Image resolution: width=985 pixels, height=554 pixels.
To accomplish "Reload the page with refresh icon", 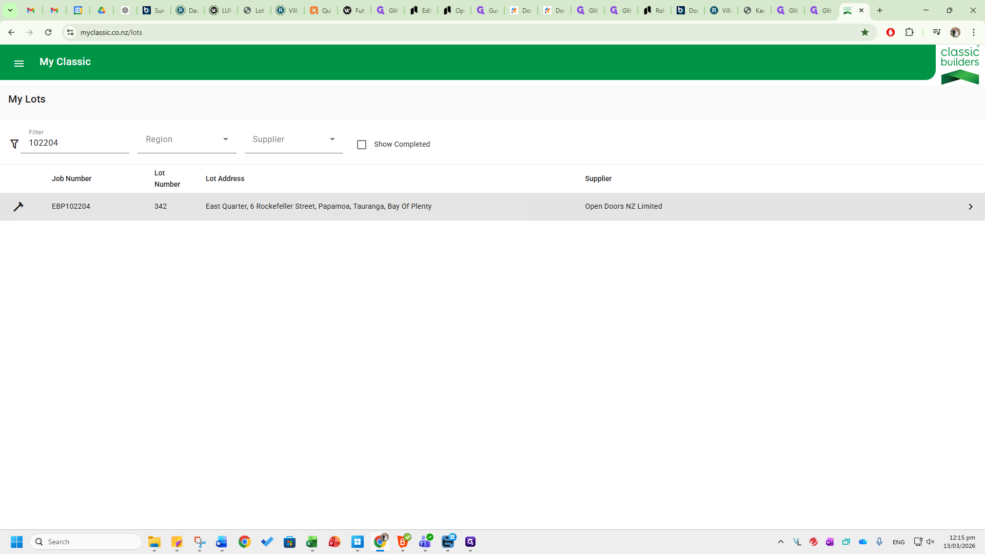I will [x=48, y=32].
